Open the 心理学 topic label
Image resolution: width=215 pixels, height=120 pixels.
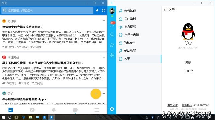[12, 21]
